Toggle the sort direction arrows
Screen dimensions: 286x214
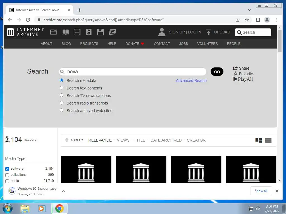[x=67, y=140]
